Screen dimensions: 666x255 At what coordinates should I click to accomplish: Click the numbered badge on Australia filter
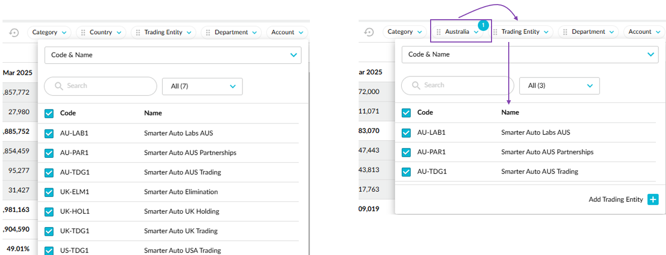pos(483,24)
